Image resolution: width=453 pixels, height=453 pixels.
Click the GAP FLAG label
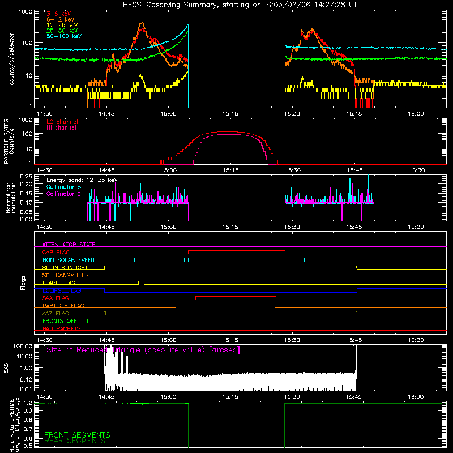tap(56, 252)
